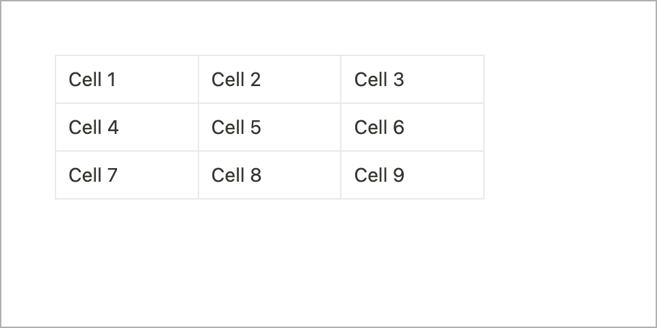Select the Cell 9 table cell
657x328 pixels.
412,175
